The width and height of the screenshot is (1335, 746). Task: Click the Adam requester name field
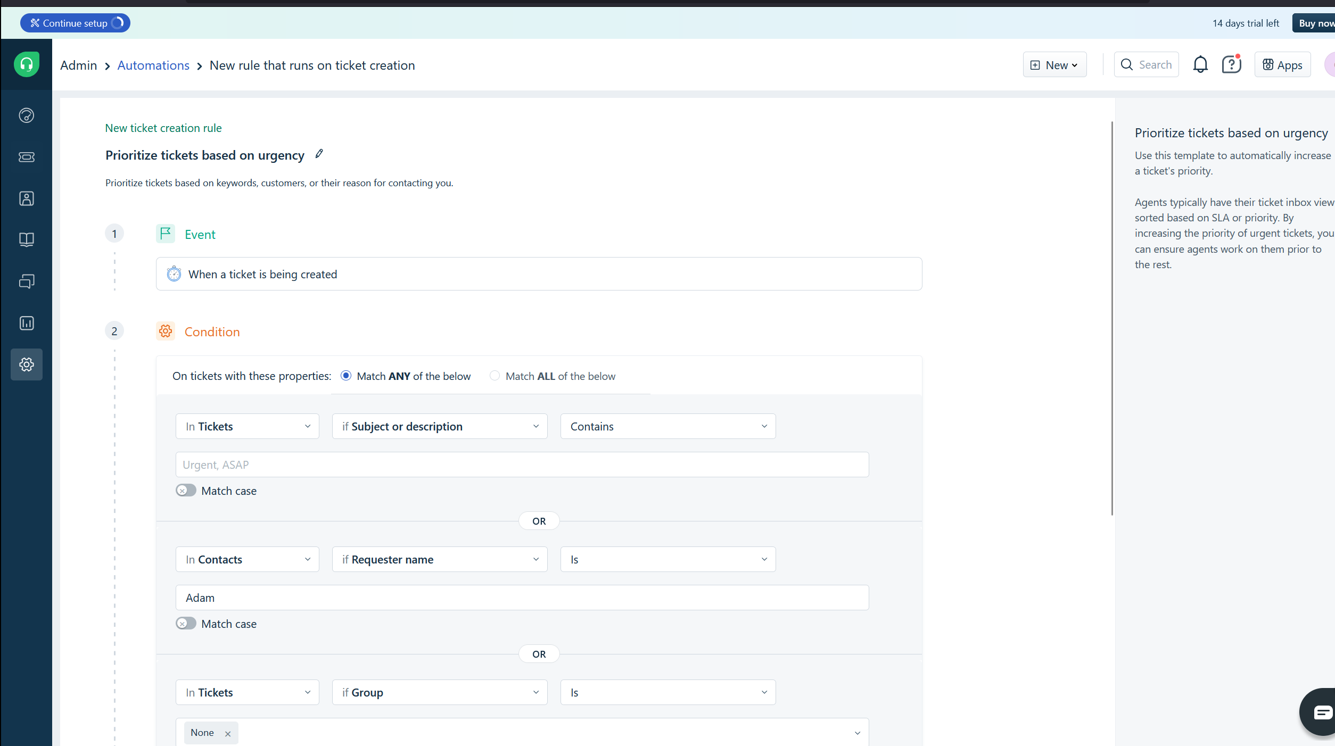(522, 598)
